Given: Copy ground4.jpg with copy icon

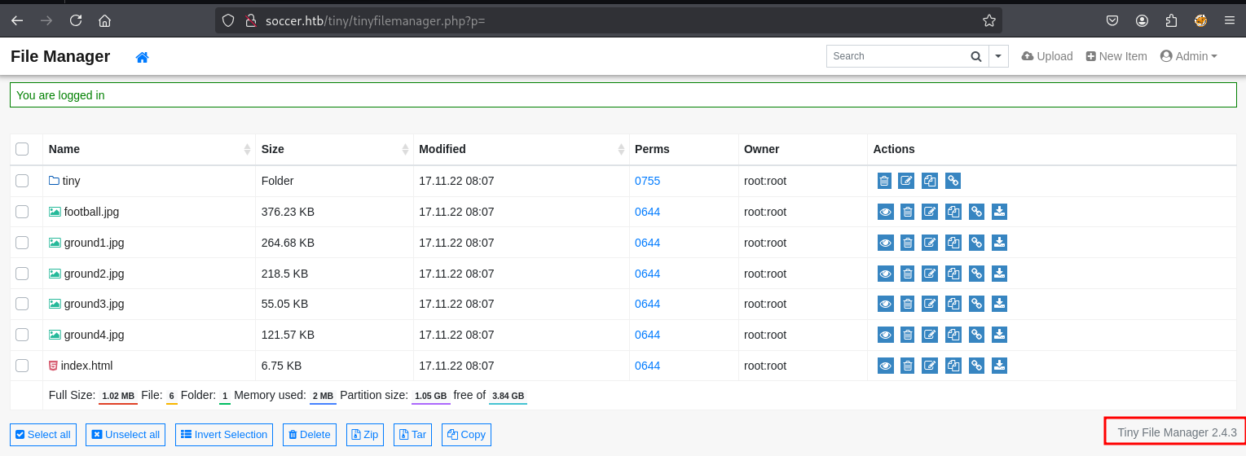Looking at the screenshot, I should [x=953, y=335].
